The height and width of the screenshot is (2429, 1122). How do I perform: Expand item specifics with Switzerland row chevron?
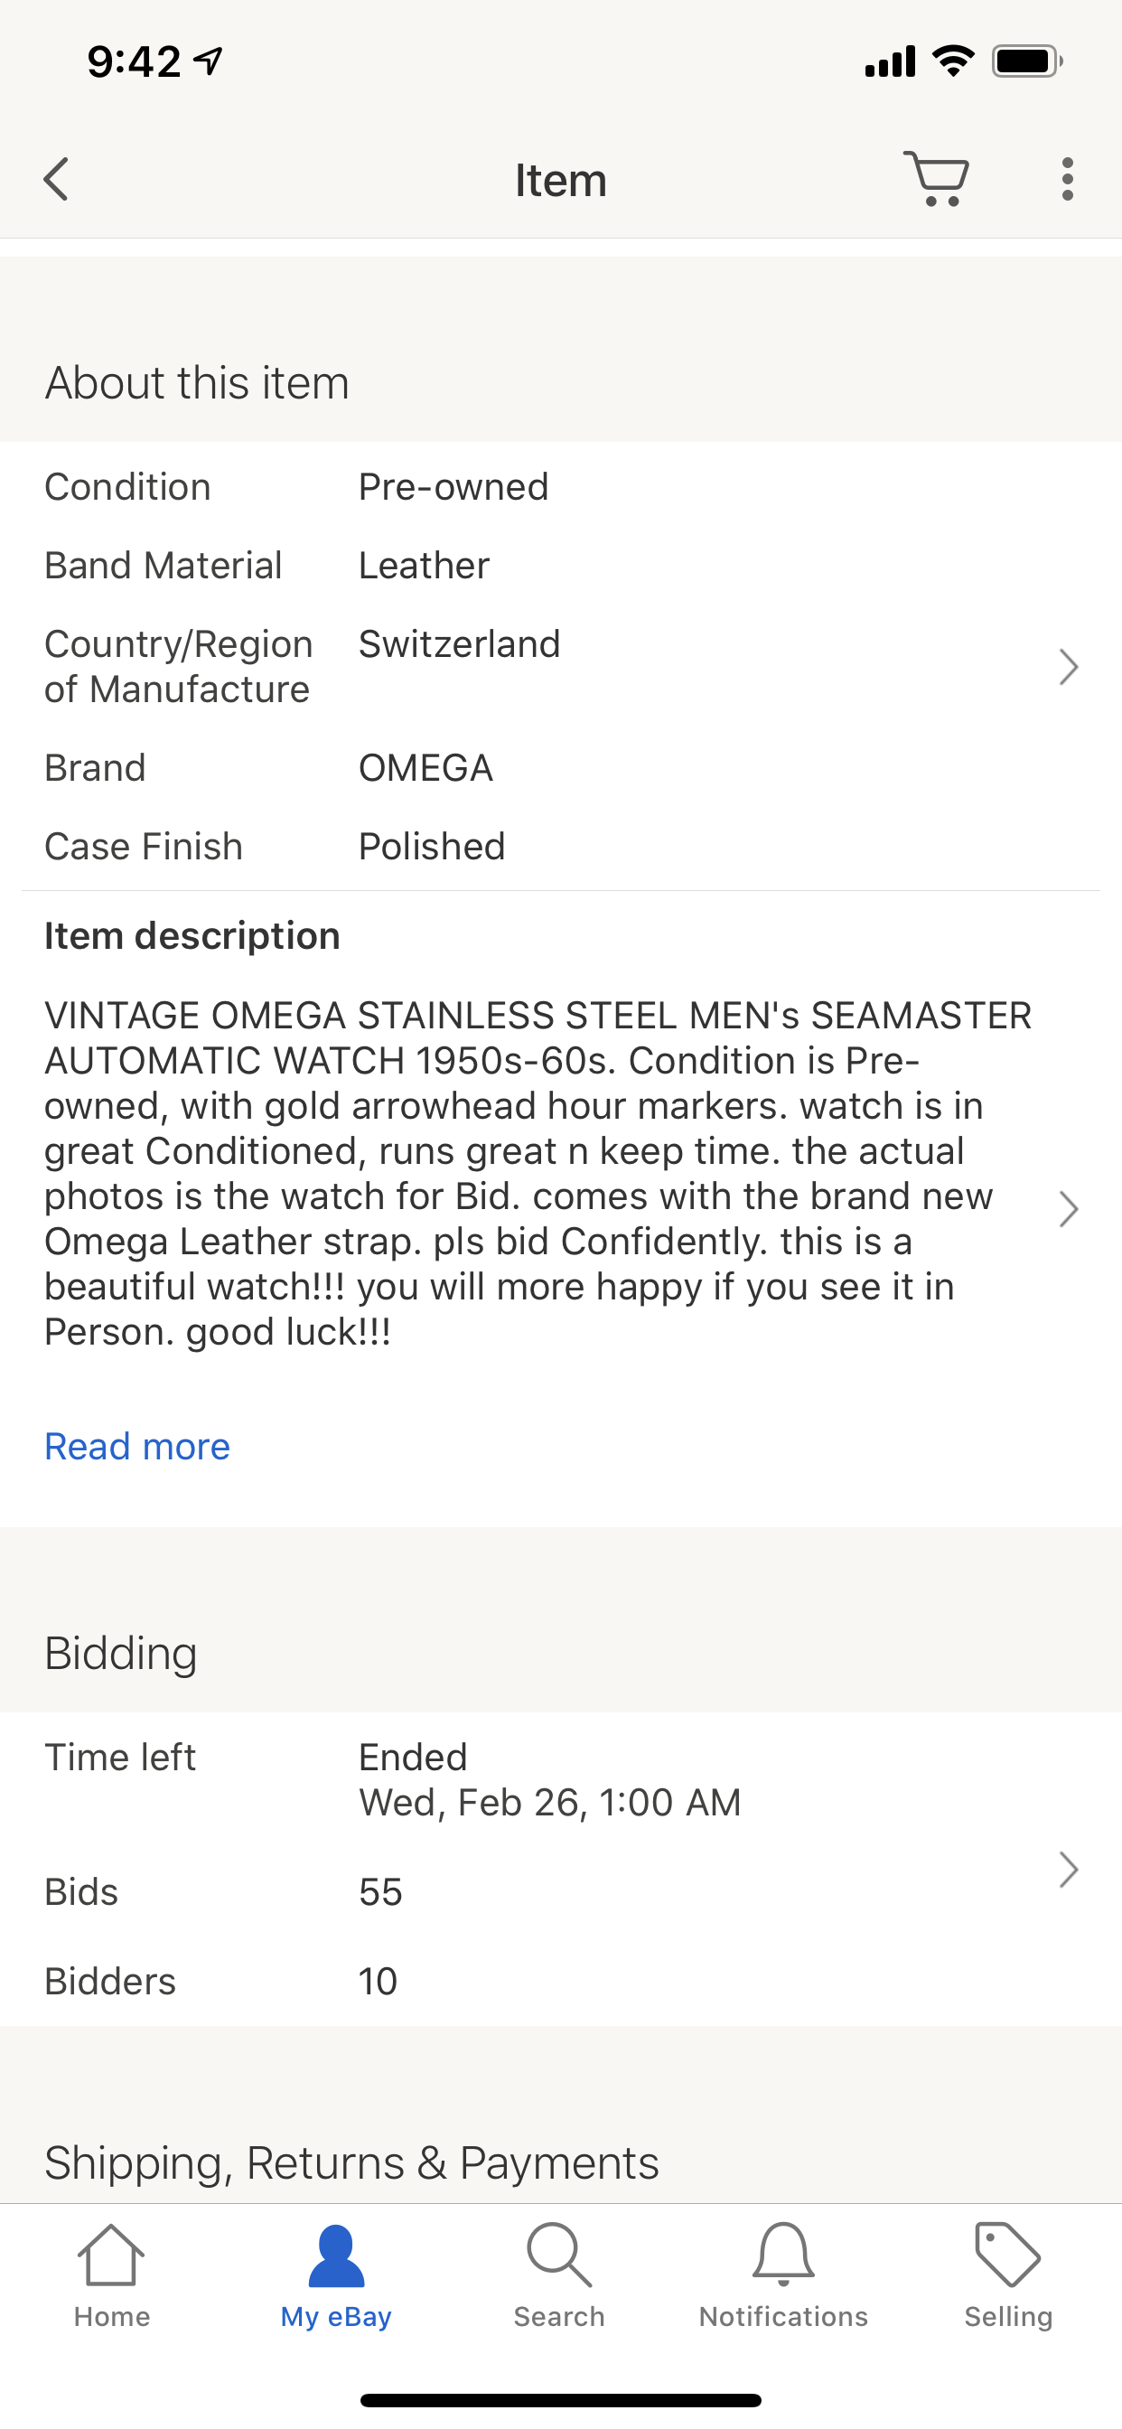coord(1067,667)
